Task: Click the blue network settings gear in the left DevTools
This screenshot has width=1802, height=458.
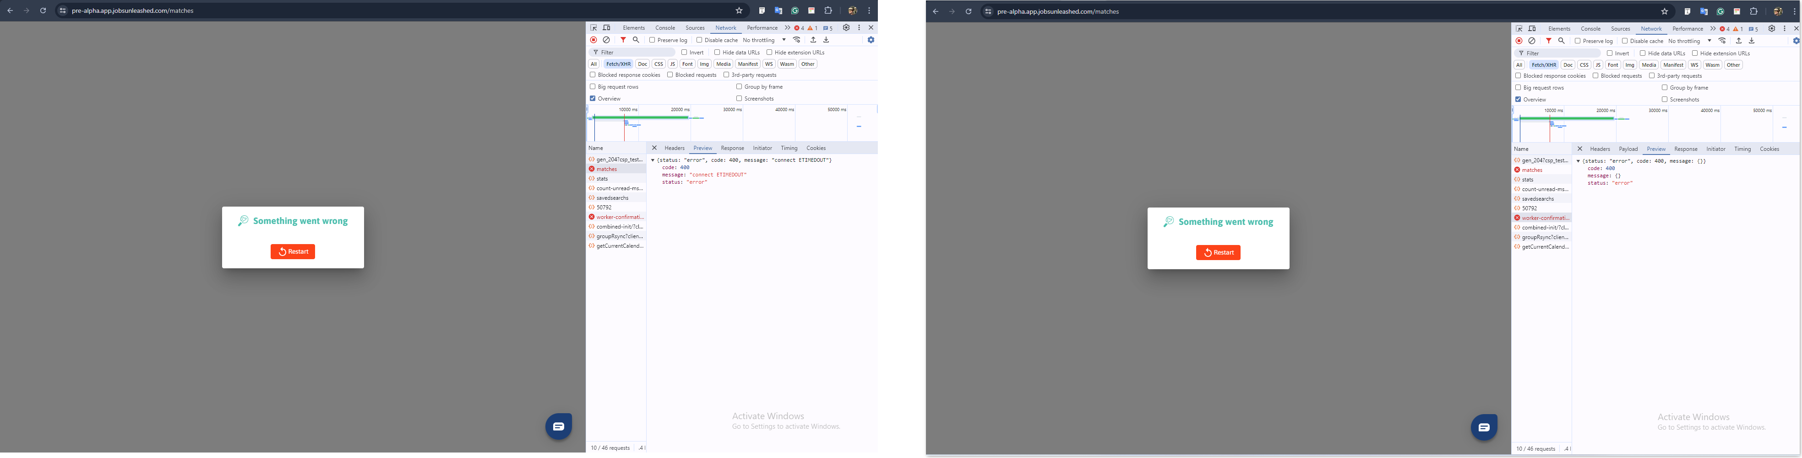Action: click(x=871, y=40)
